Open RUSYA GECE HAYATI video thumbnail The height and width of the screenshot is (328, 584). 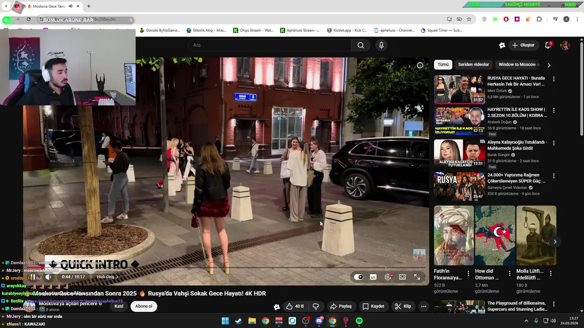pyautogui.click(x=459, y=89)
